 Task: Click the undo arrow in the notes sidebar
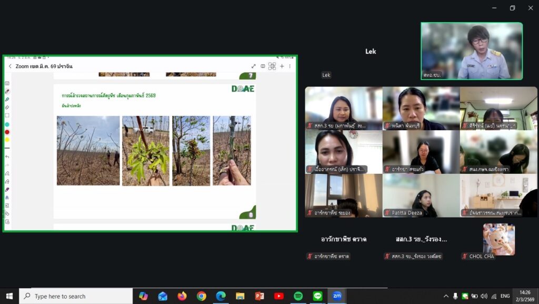point(7,156)
